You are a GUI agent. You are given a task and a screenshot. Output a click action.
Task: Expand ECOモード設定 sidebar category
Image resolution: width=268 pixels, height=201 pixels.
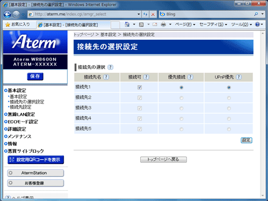tap(21, 122)
